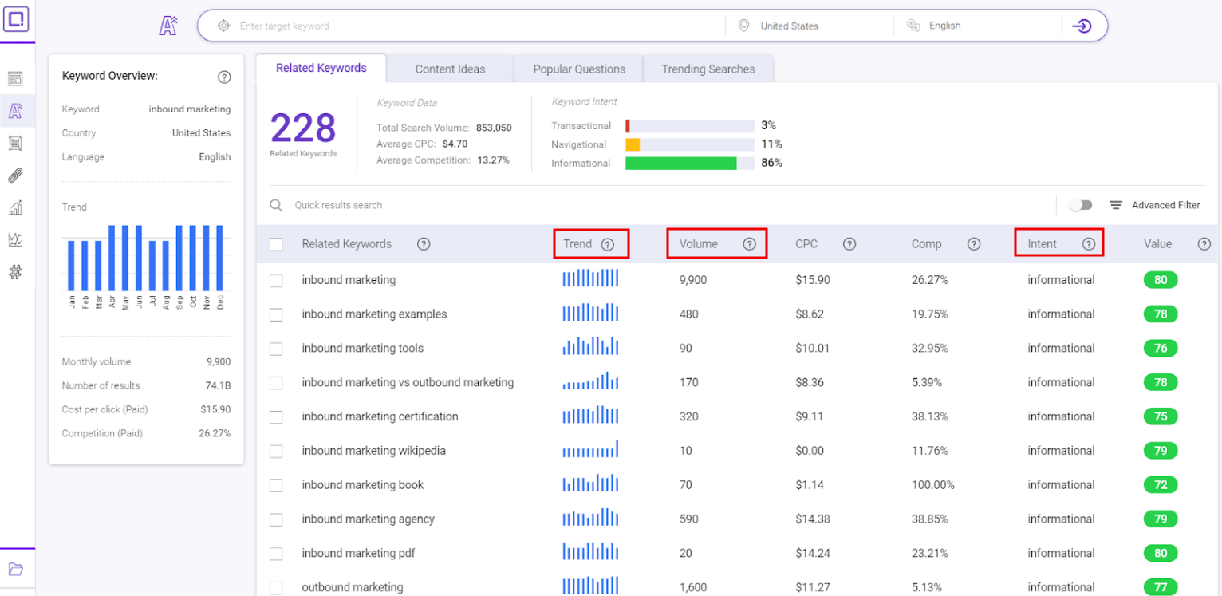This screenshot has width=1222, height=596.
Task: Click the Transactional intent red bar
Action: click(628, 126)
